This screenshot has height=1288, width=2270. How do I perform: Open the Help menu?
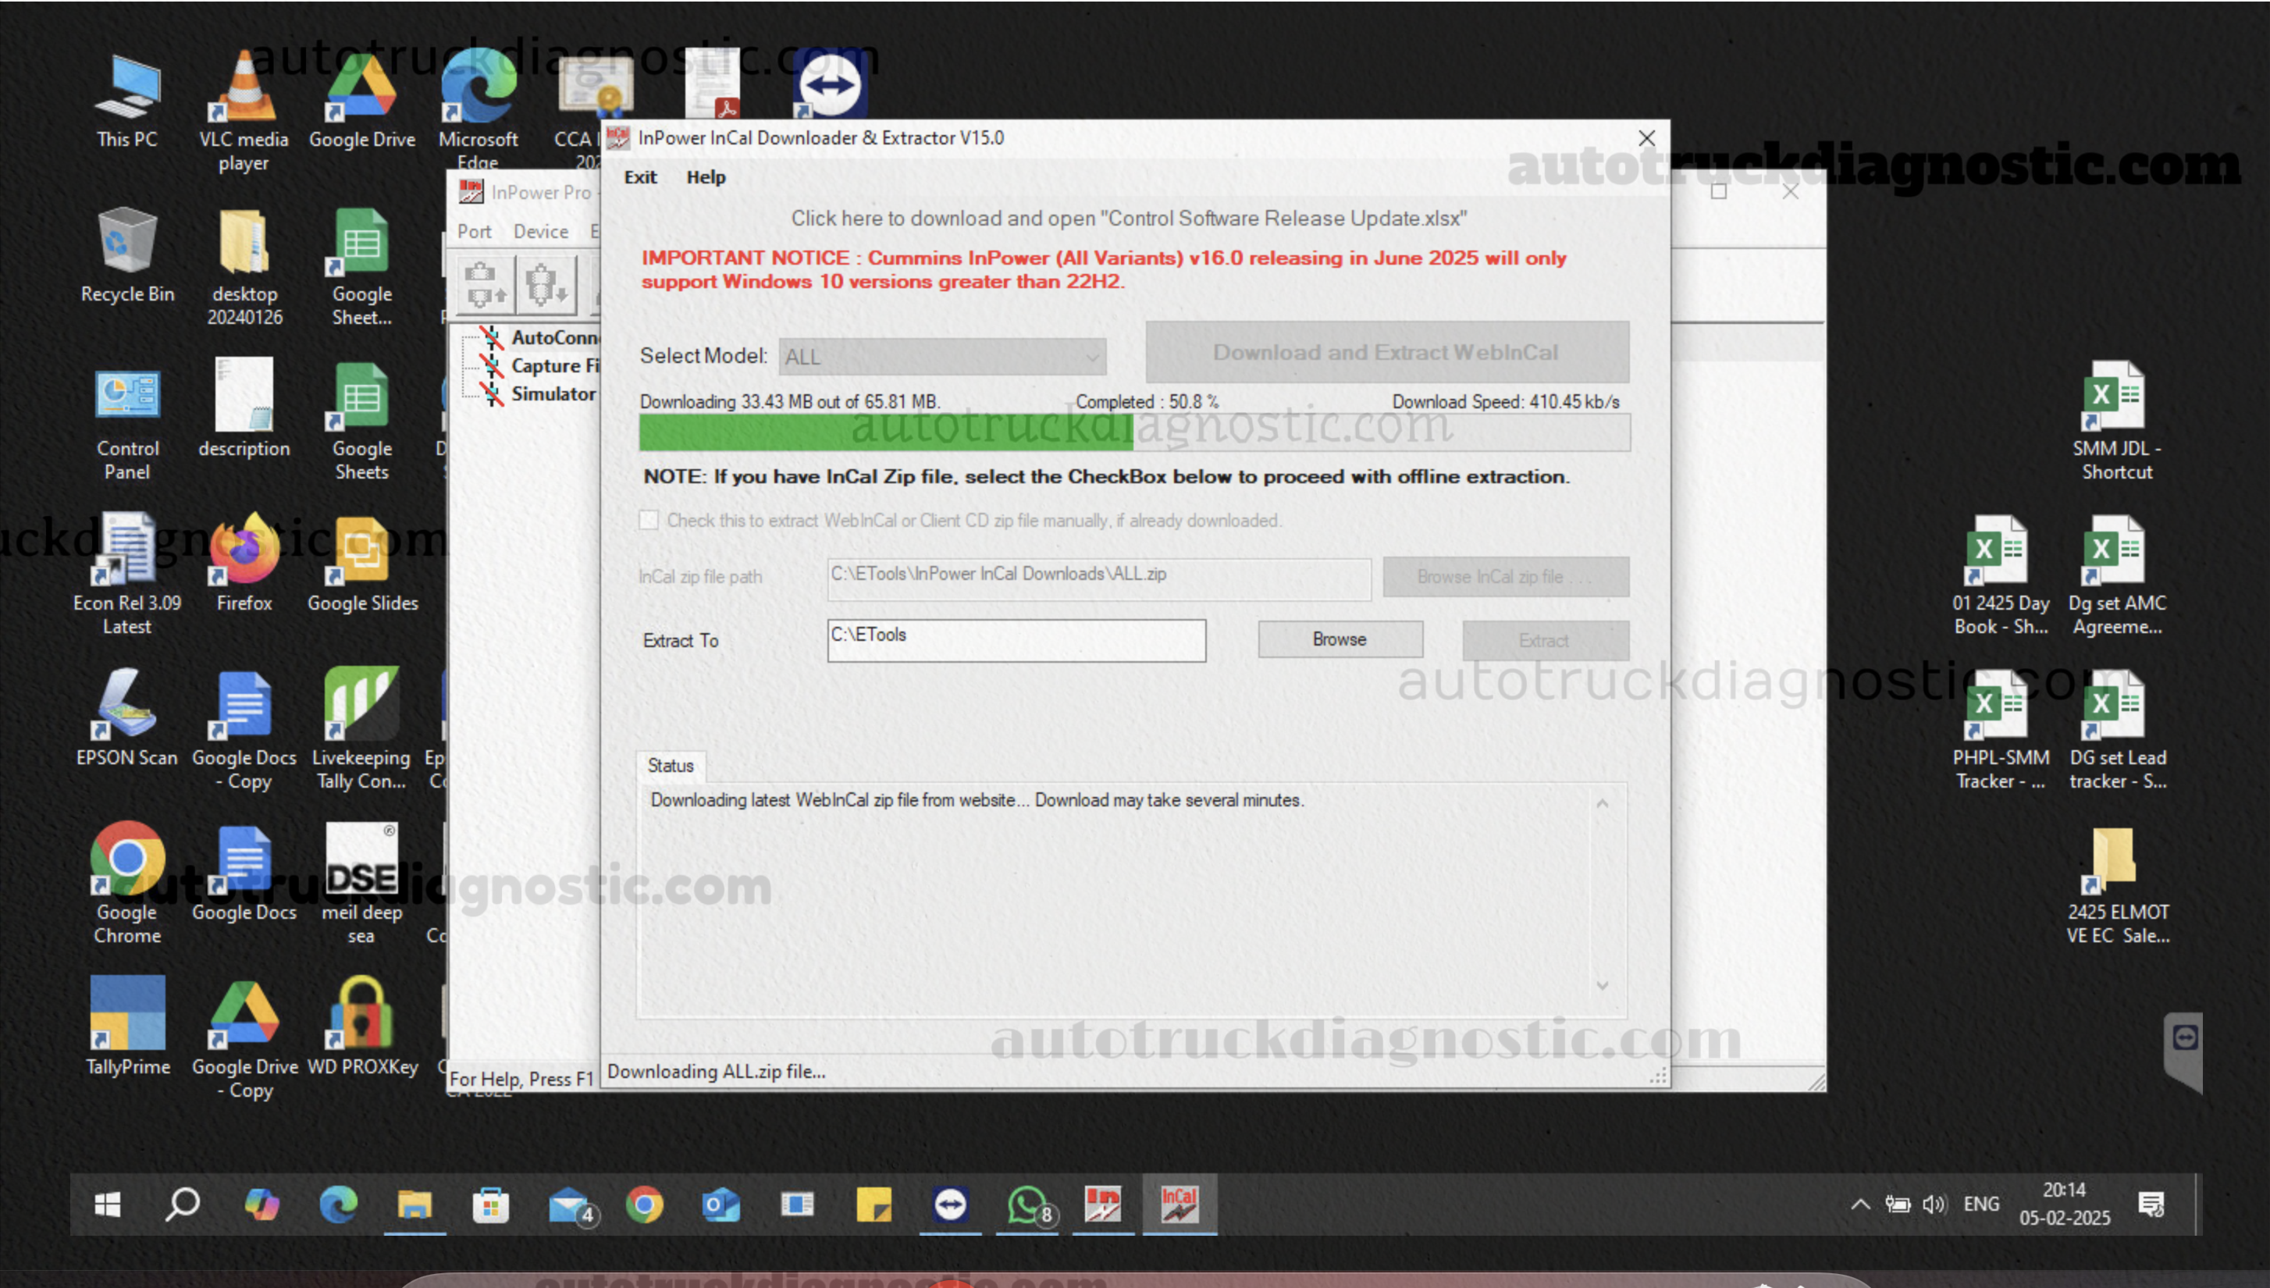(706, 177)
